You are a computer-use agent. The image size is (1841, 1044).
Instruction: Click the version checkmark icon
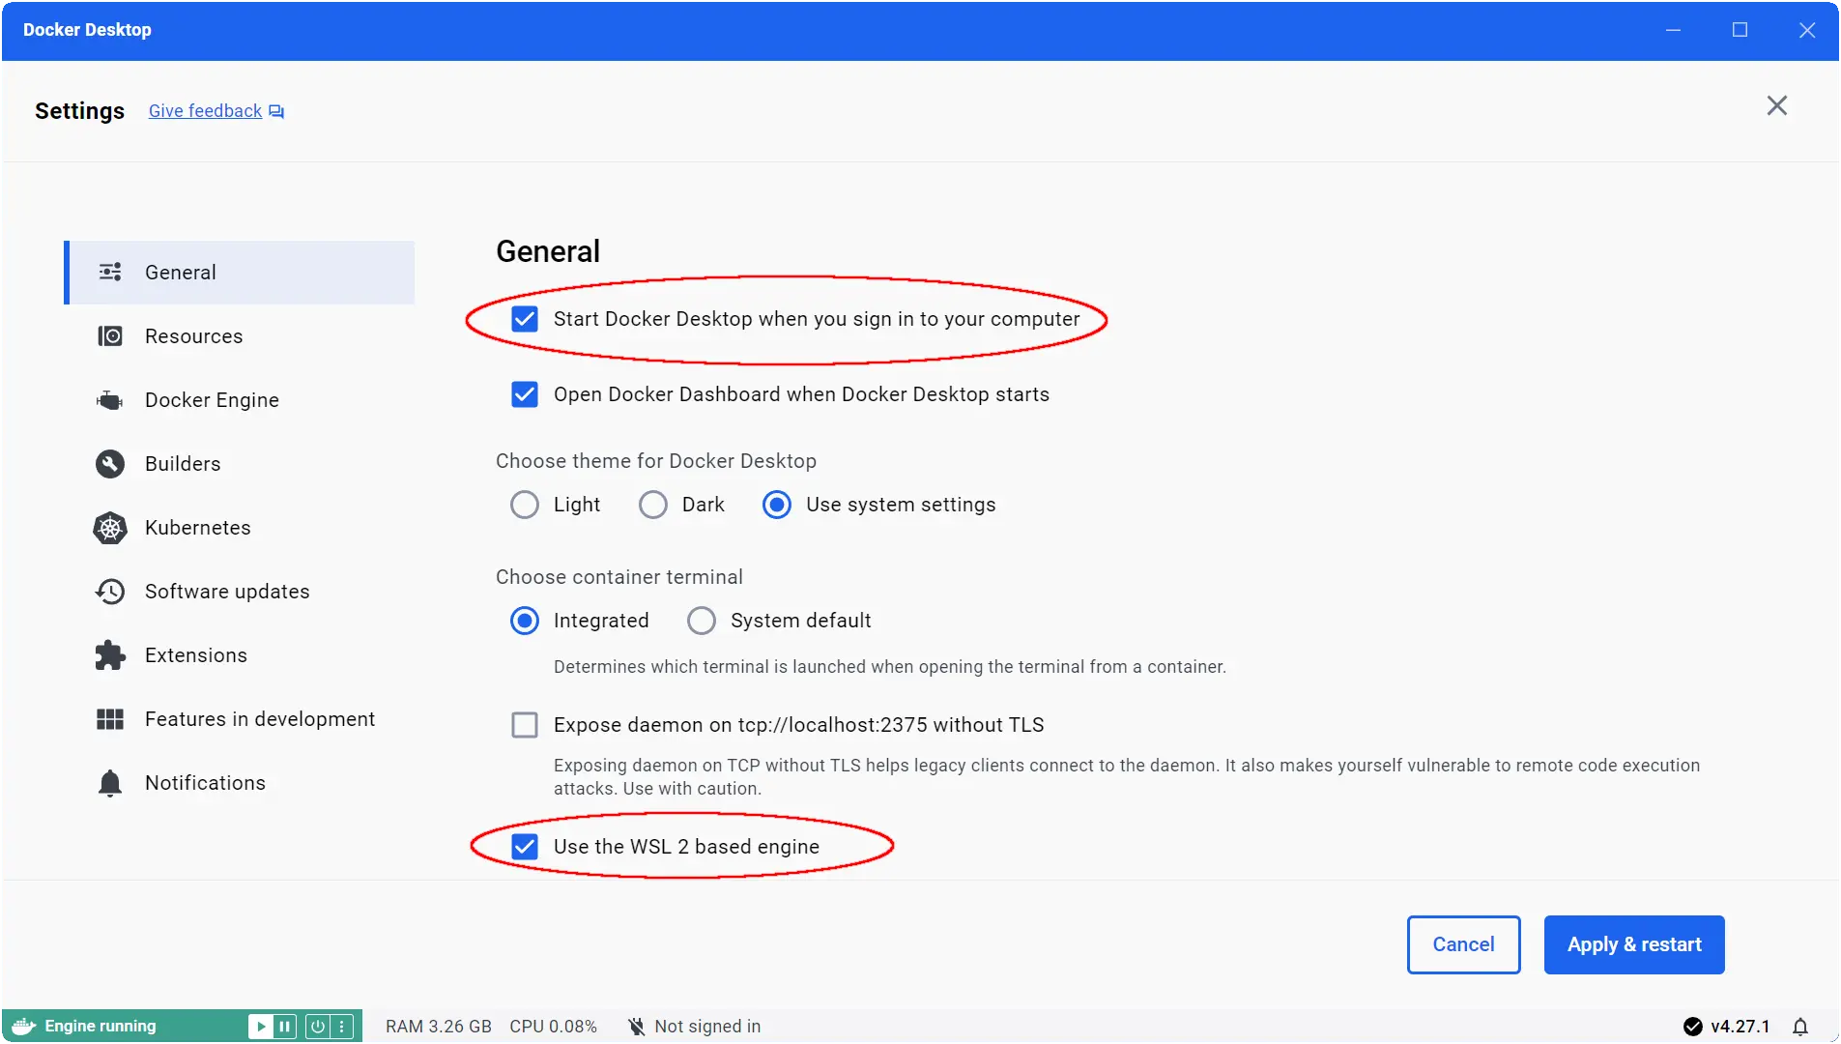[x=1692, y=1027]
